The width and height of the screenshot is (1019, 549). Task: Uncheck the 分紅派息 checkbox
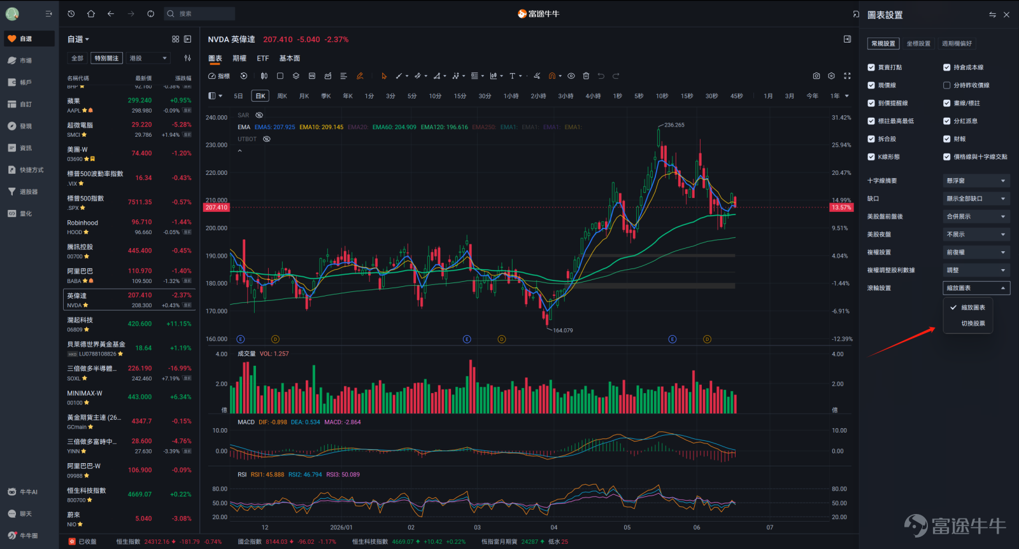coord(947,121)
